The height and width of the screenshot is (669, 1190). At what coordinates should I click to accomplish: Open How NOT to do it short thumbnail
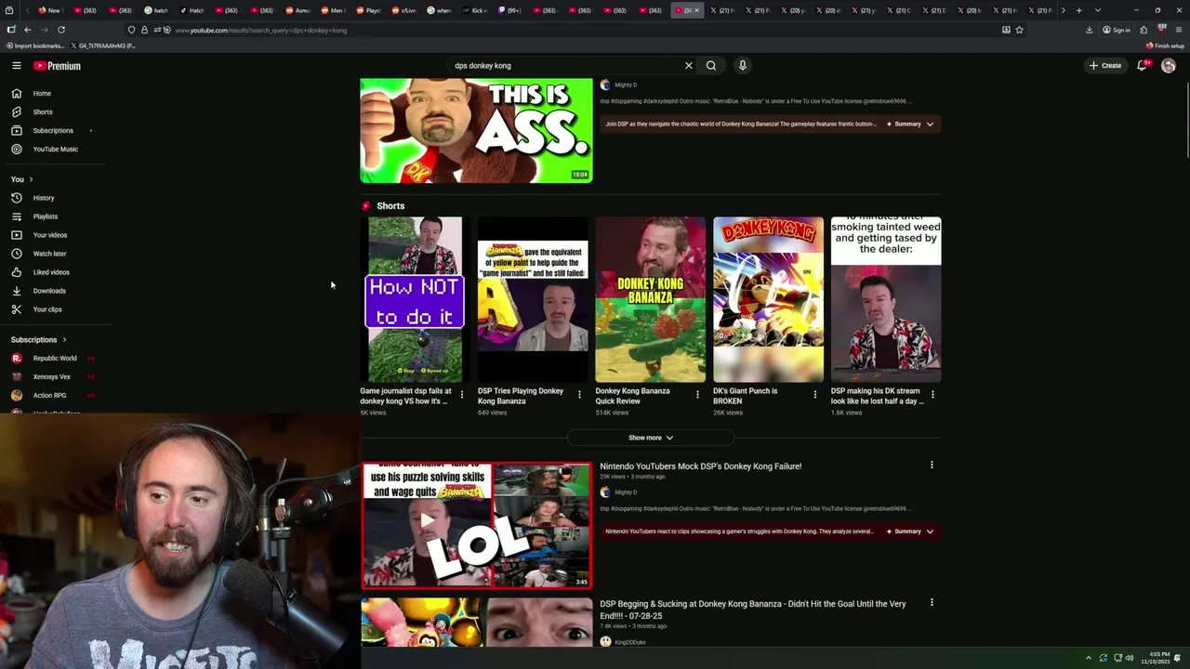415,299
